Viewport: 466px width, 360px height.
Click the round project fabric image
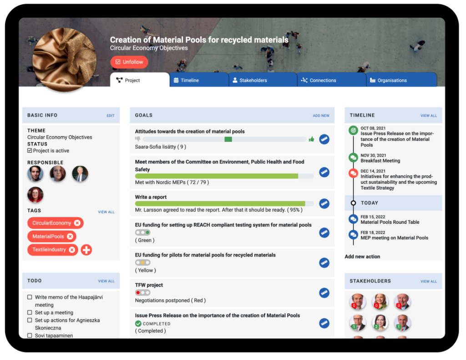pos(65,60)
